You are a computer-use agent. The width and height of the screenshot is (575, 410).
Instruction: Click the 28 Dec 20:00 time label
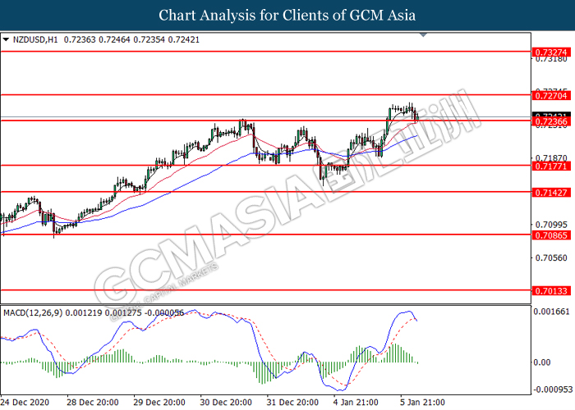(x=93, y=403)
